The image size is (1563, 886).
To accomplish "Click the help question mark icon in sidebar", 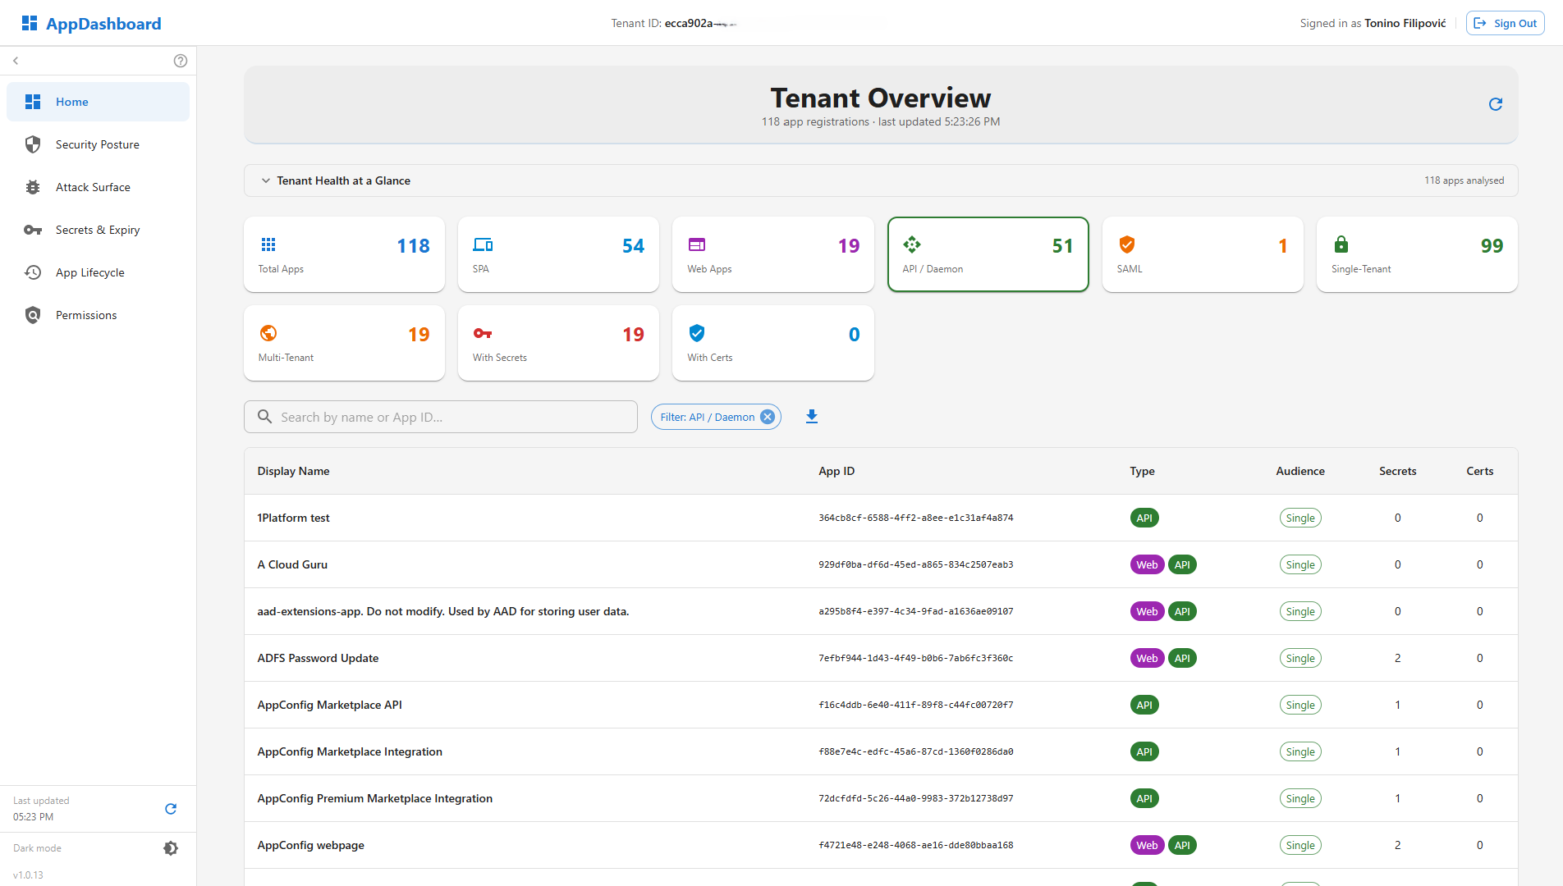I will point(181,61).
